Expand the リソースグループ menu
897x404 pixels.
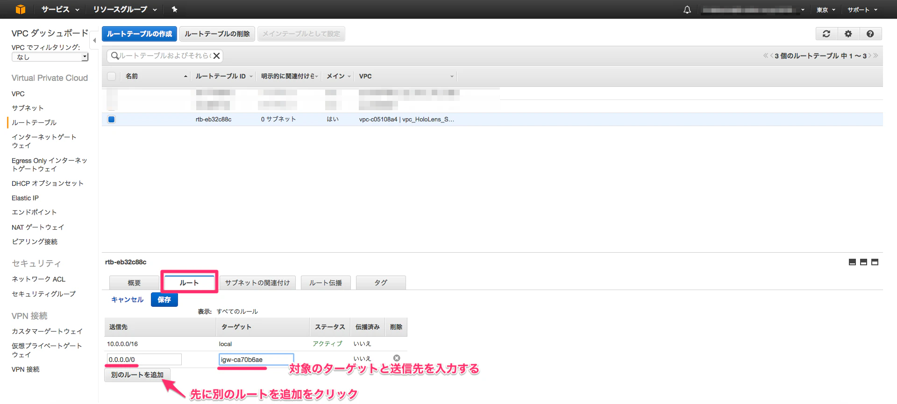pos(125,9)
